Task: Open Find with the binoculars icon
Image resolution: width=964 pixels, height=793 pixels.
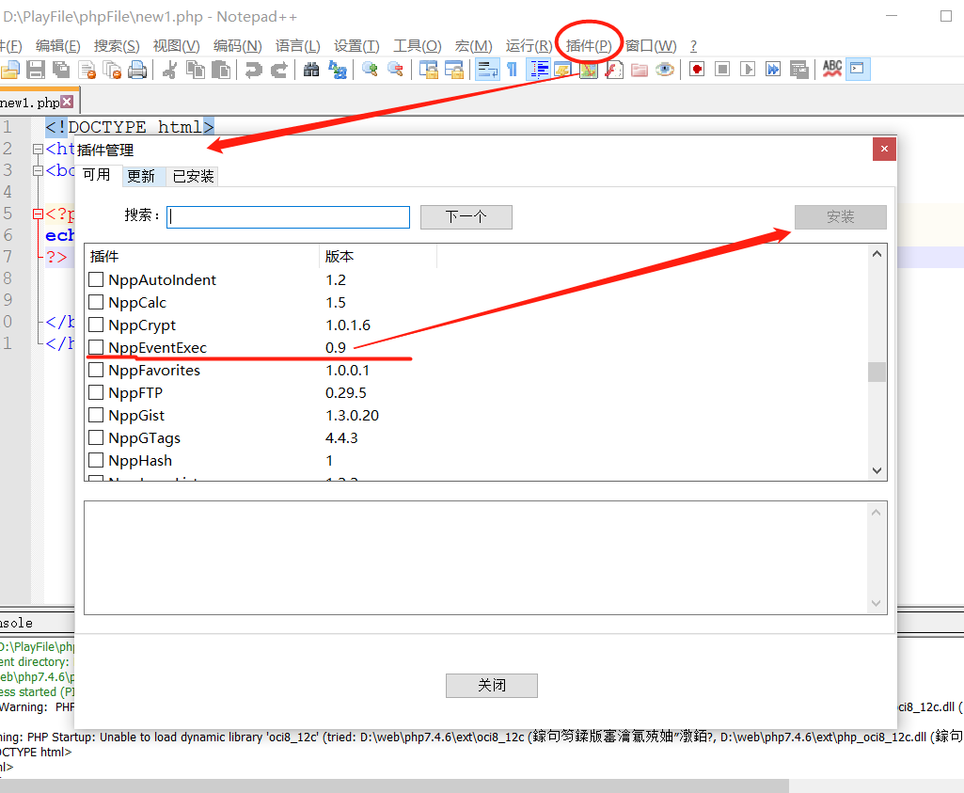Action: click(x=311, y=70)
